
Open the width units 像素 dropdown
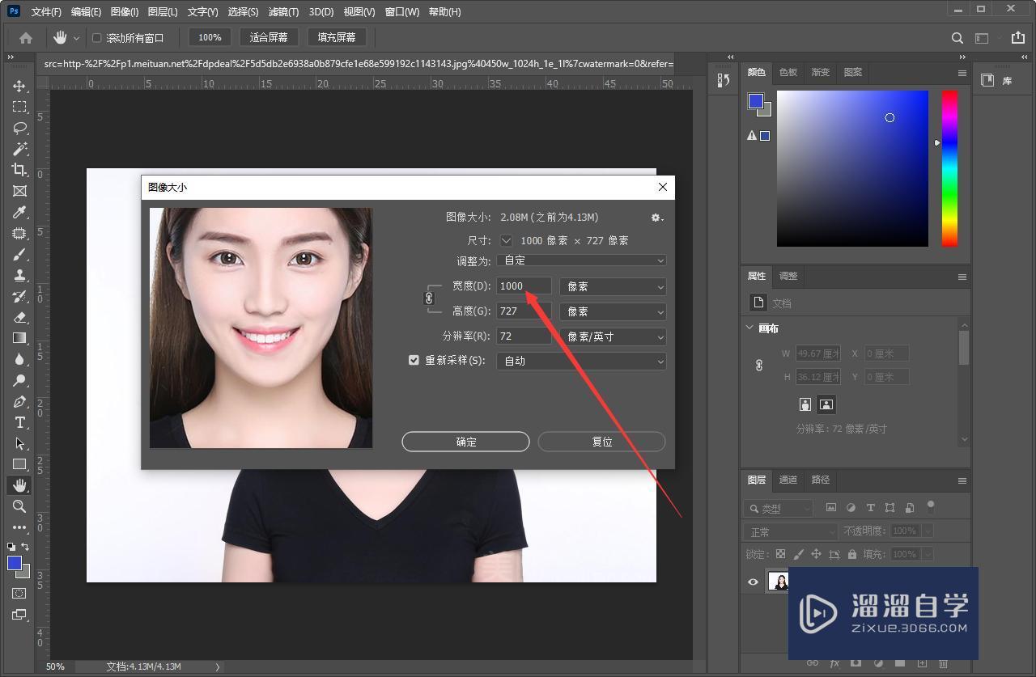pos(612,286)
